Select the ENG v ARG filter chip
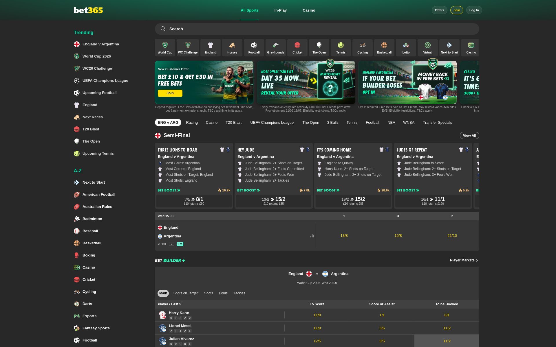 pyautogui.click(x=168, y=123)
